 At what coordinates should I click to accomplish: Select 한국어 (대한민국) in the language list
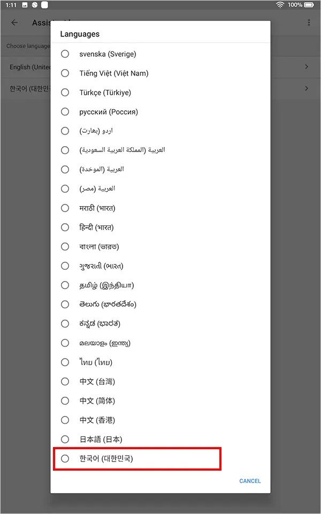pyautogui.click(x=65, y=458)
